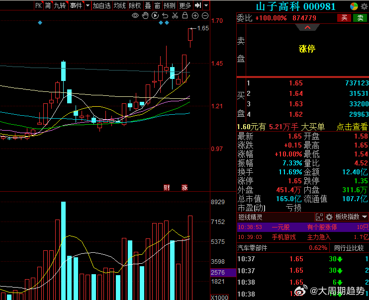Screen dimensions: 369x300
Task: Click the 换手 11.69% value
Action: [x=290, y=172]
